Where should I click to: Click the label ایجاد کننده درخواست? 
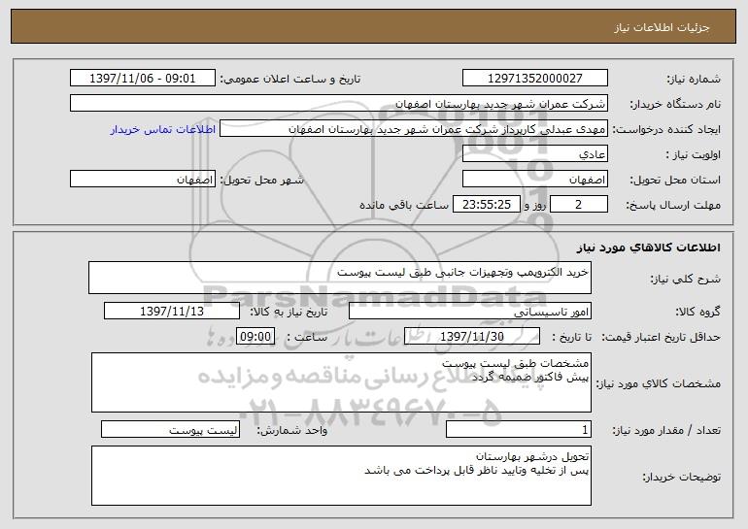[666, 130]
